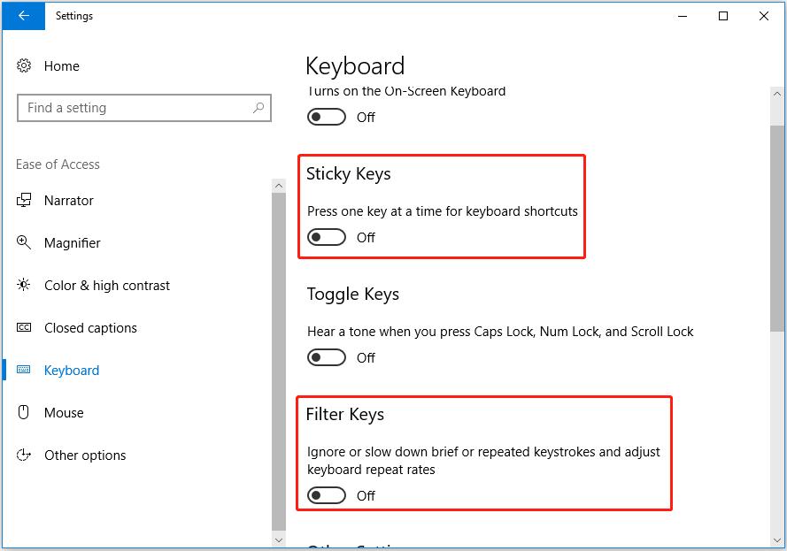
Task: Turn on Toggle Keys
Action: click(x=327, y=357)
